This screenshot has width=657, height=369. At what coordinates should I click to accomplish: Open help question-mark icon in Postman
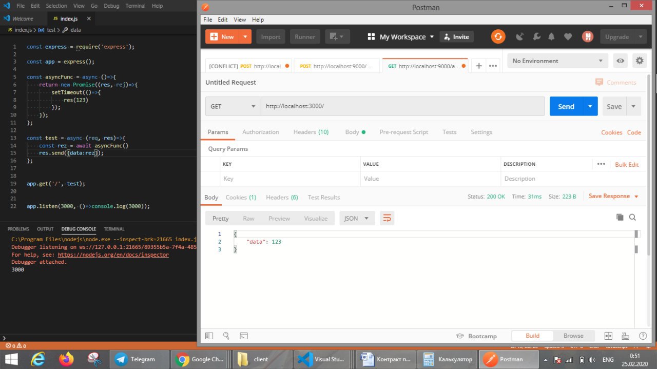(643, 336)
